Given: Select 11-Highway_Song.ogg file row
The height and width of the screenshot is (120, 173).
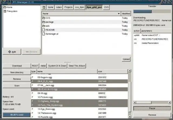Looking at the screenshot, I should tap(79, 101).
